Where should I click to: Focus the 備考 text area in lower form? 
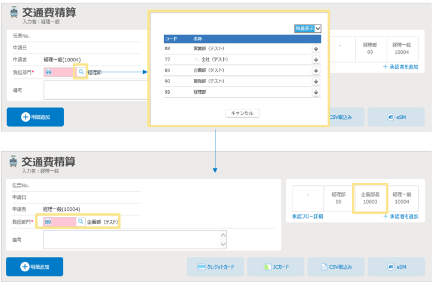coord(131,240)
